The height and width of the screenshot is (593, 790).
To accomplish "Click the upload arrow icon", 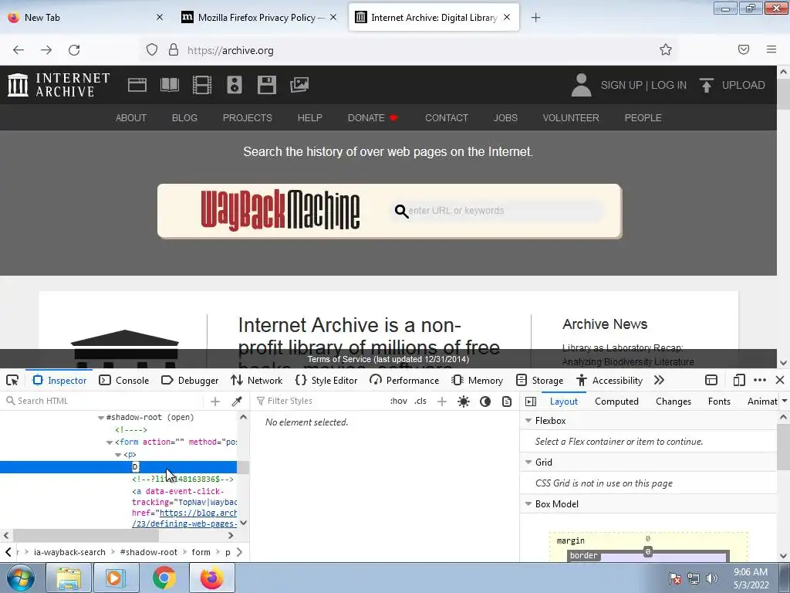I will coord(707,85).
